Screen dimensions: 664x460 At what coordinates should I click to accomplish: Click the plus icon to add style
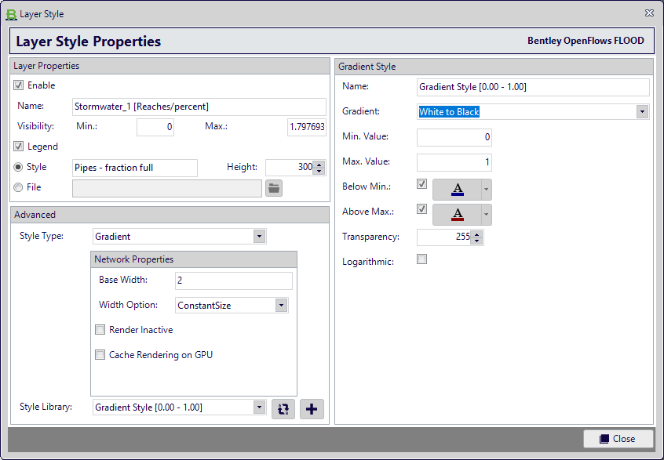[312, 409]
